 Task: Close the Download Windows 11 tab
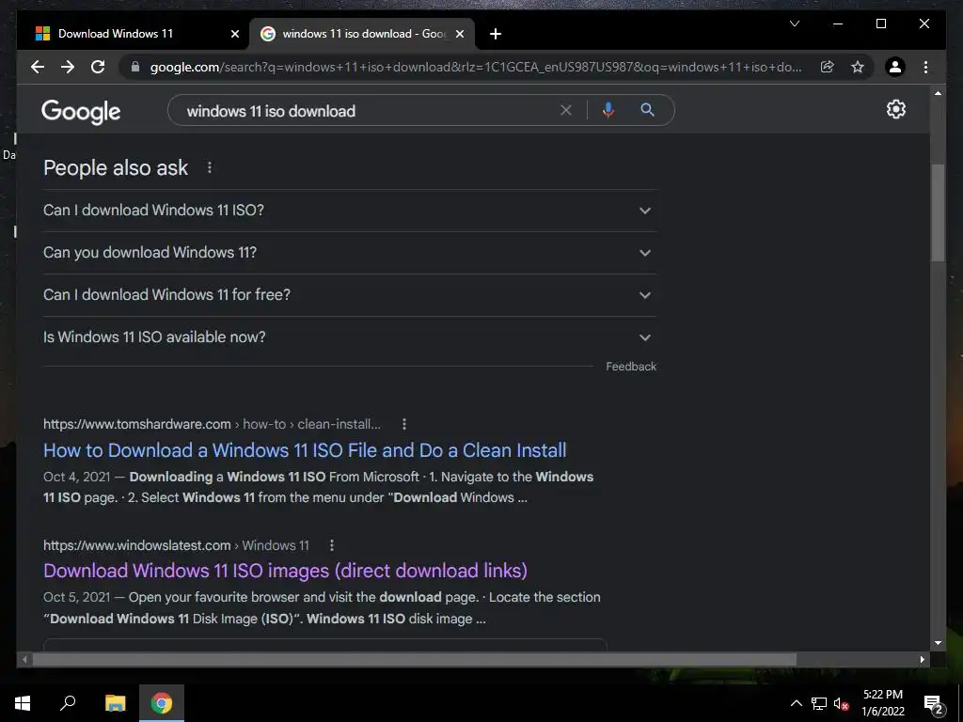point(234,34)
